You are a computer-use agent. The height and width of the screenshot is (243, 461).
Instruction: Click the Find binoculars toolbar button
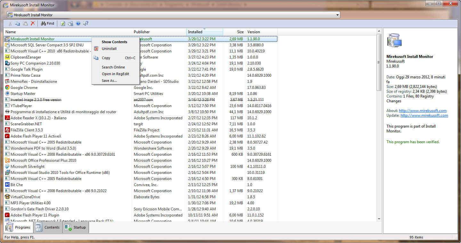47,23
